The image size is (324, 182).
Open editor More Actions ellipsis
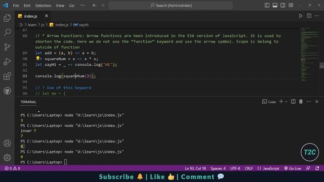[317, 16]
